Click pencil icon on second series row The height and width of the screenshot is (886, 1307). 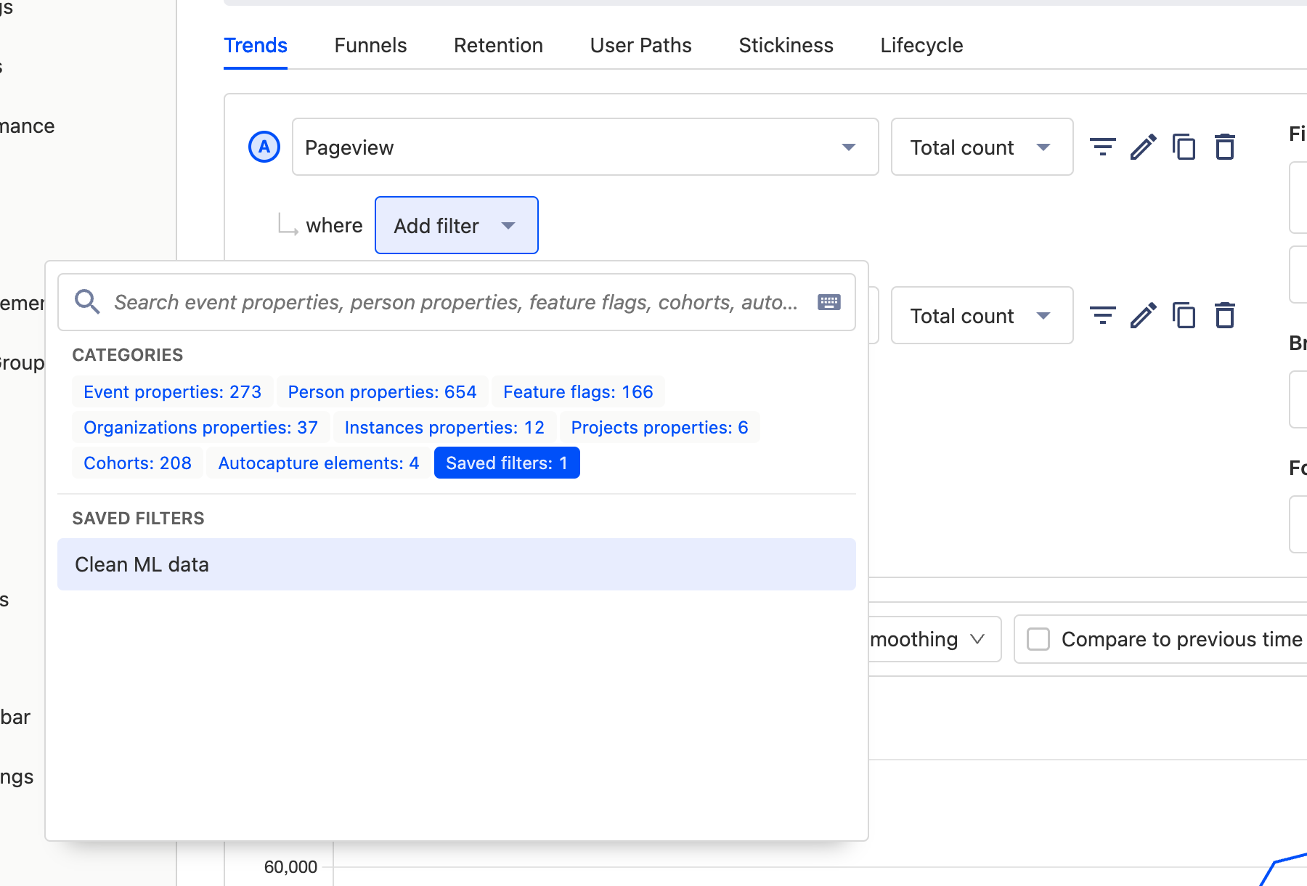tap(1143, 316)
